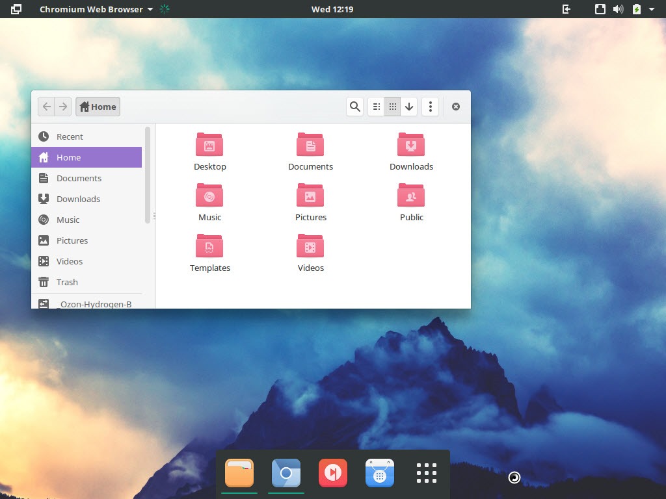Launch Chromium from the dock

tap(286, 473)
